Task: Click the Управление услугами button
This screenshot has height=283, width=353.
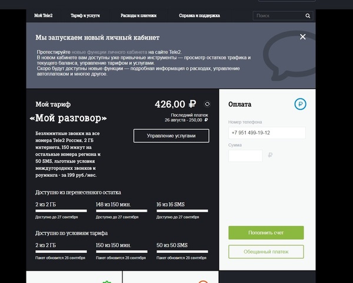Action: (x=171, y=136)
